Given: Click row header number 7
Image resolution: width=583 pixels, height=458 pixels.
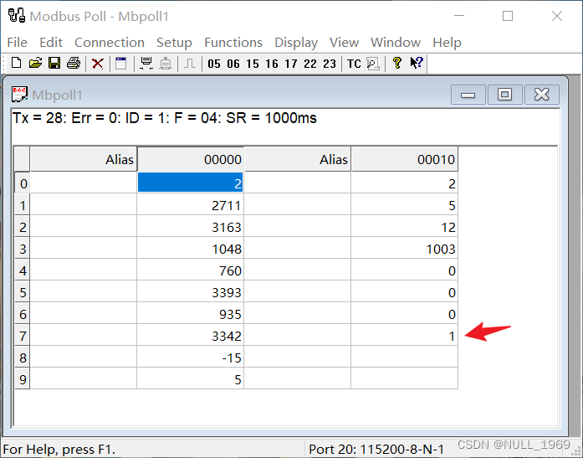Looking at the screenshot, I should [23, 335].
